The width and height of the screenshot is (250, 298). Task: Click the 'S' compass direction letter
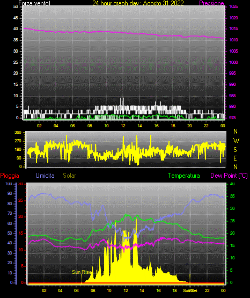pyautogui.click(x=235, y=150)
